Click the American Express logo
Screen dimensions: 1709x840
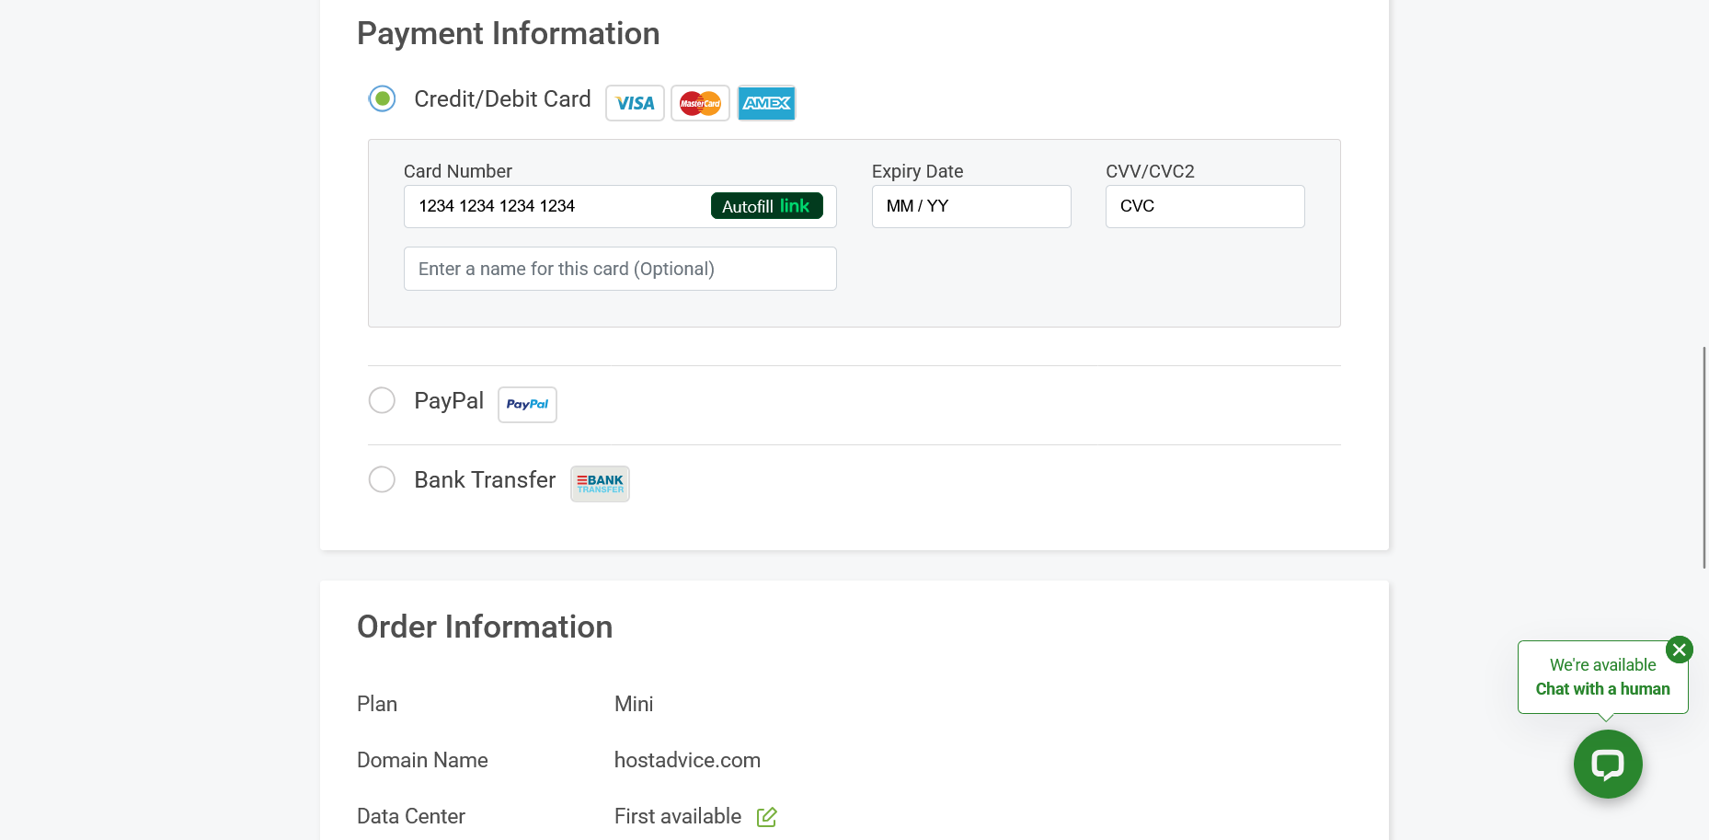point(766,103)
